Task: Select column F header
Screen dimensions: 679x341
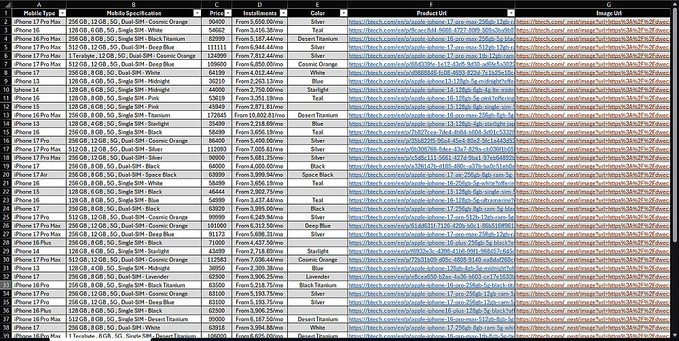Action: click(431, 4)
